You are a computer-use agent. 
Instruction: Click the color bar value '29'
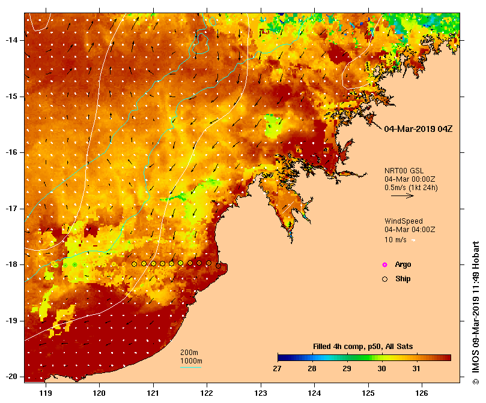click(347, 369)
